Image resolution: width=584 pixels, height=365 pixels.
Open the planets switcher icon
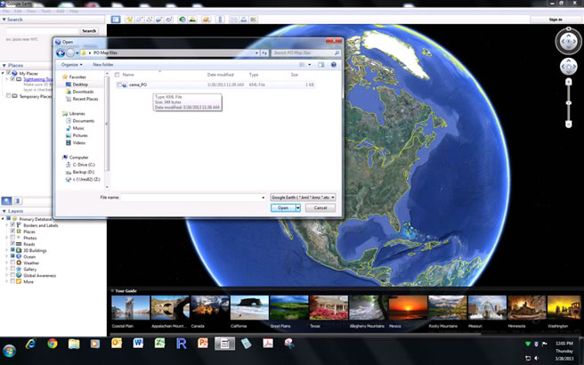click(x=206, y=20)
